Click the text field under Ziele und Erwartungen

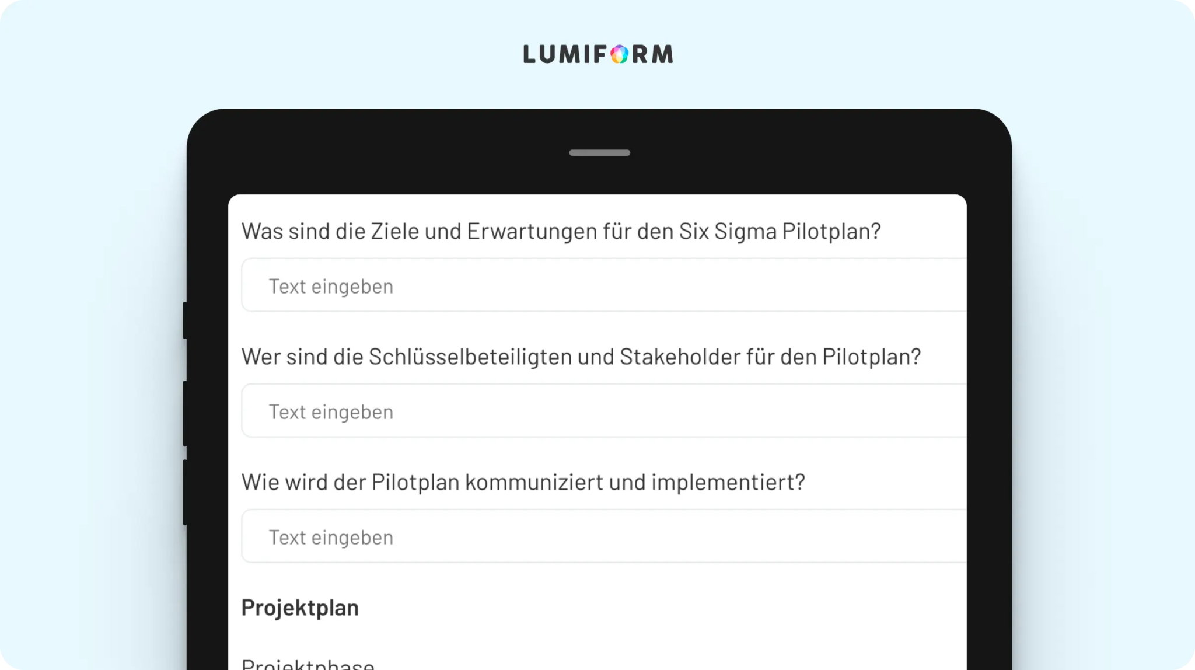(x=604, y=285)
